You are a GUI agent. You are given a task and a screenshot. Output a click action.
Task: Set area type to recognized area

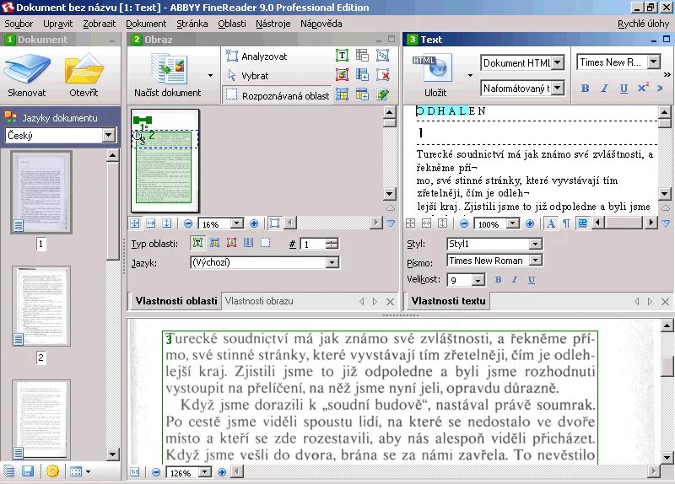(x=266, y=243)
